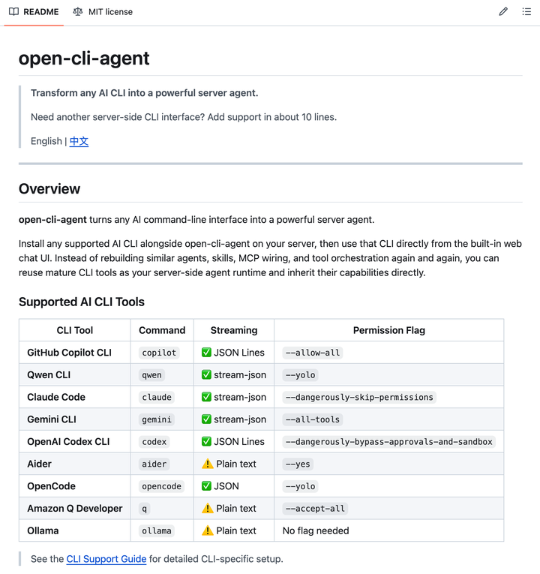Click the gemini command code
Screen dimensions: 540x574
(x=157, y=419)
